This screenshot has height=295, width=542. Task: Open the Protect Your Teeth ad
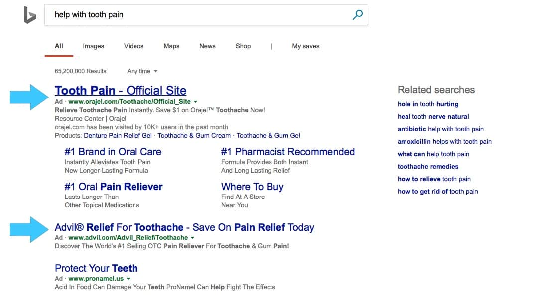(96, 268)
